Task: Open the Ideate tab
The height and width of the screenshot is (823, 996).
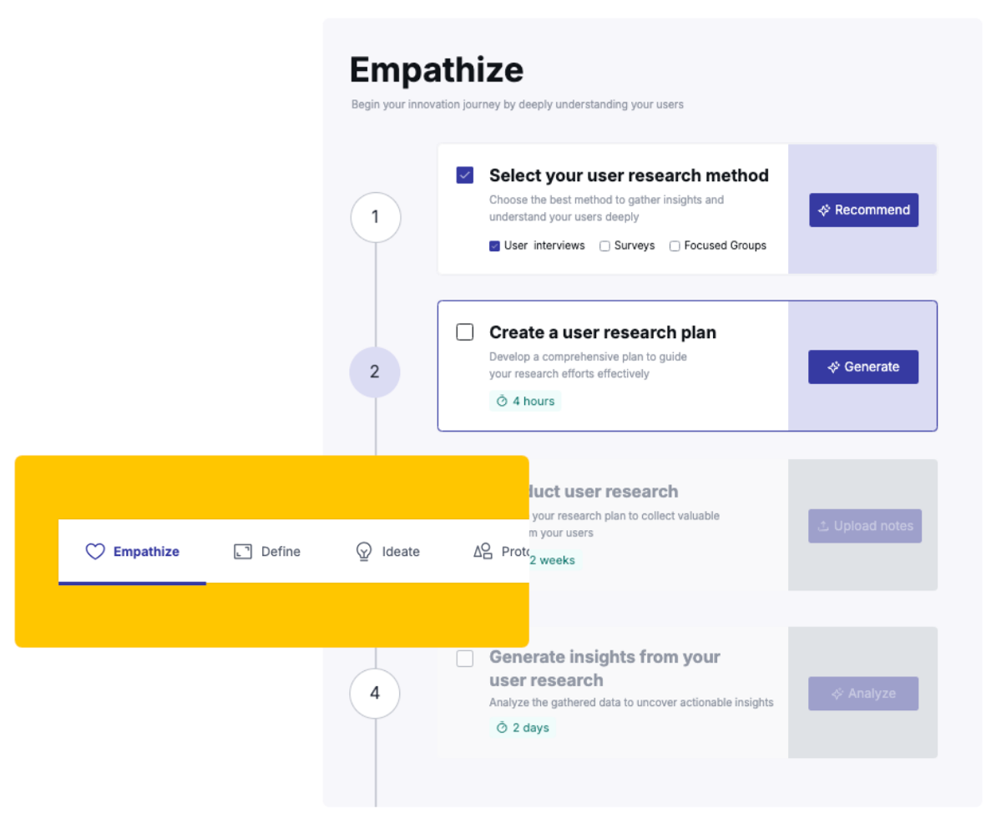Action: pos(388,552)
